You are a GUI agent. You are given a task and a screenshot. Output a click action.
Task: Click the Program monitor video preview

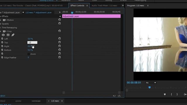click(x=160, y=45)
